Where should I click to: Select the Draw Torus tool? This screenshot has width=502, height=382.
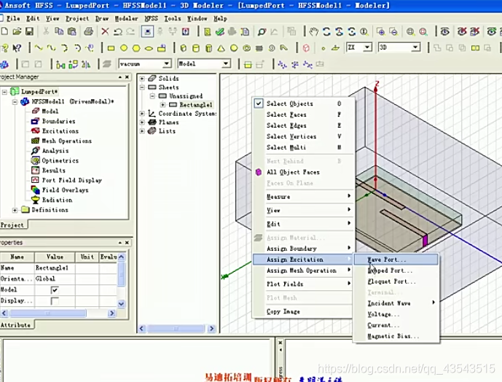click(246, 48)
